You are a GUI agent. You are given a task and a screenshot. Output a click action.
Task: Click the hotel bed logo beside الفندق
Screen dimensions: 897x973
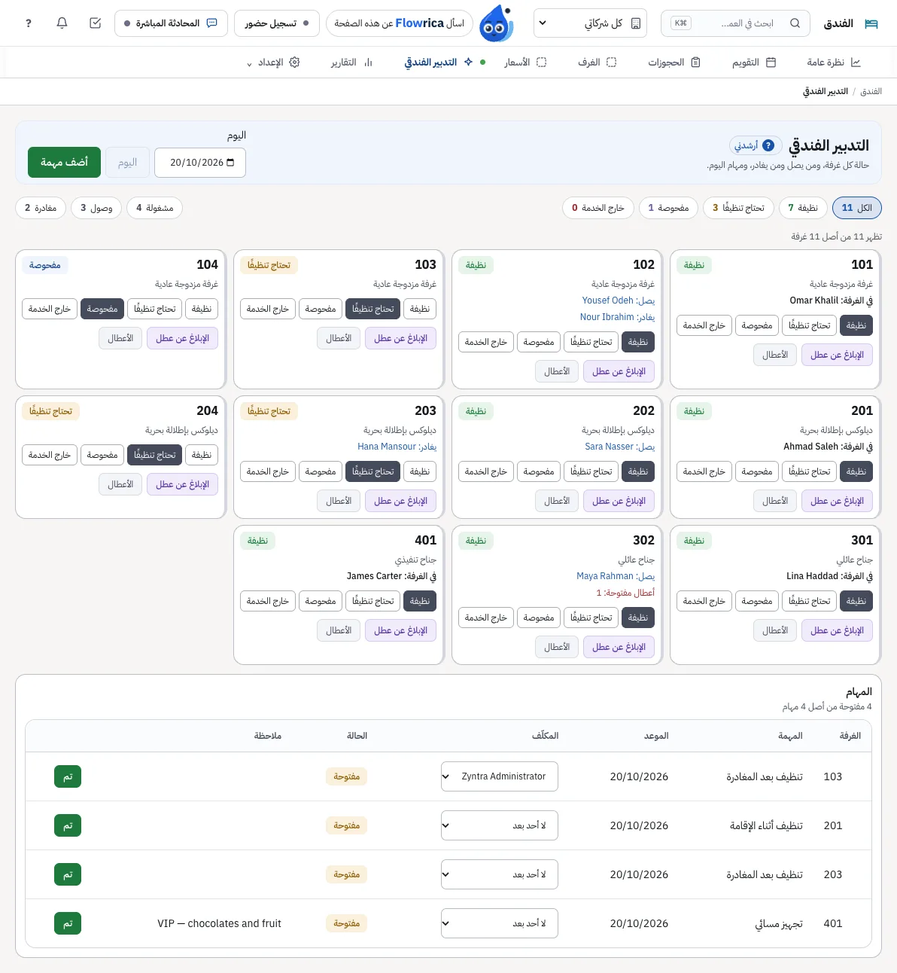[871, 23]
